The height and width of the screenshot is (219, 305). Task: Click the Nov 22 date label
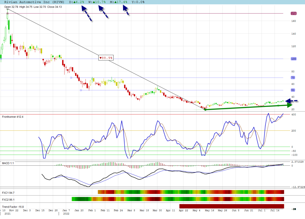pyautogui.click(x=14, y=210)
